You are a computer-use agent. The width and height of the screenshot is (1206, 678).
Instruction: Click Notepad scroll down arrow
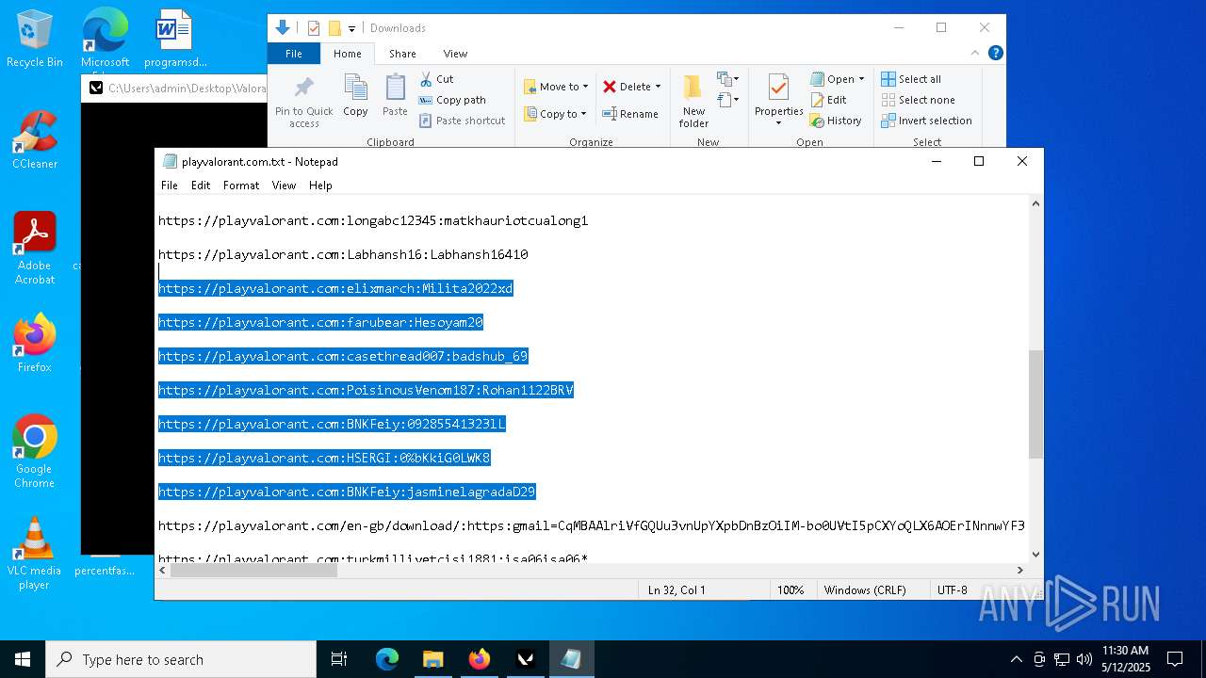pyautogui.click(x=1035, y=555)
